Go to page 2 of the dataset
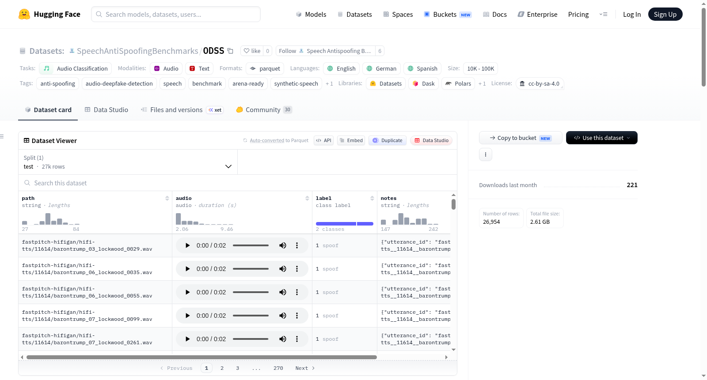The width and height of the screenshot is (707, 380). (222, 368)
